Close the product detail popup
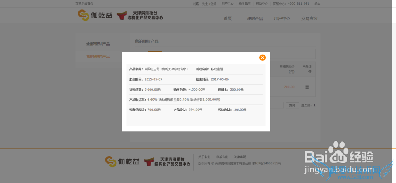396x183 pixels. pyautogui.click(x=263, y=58)
